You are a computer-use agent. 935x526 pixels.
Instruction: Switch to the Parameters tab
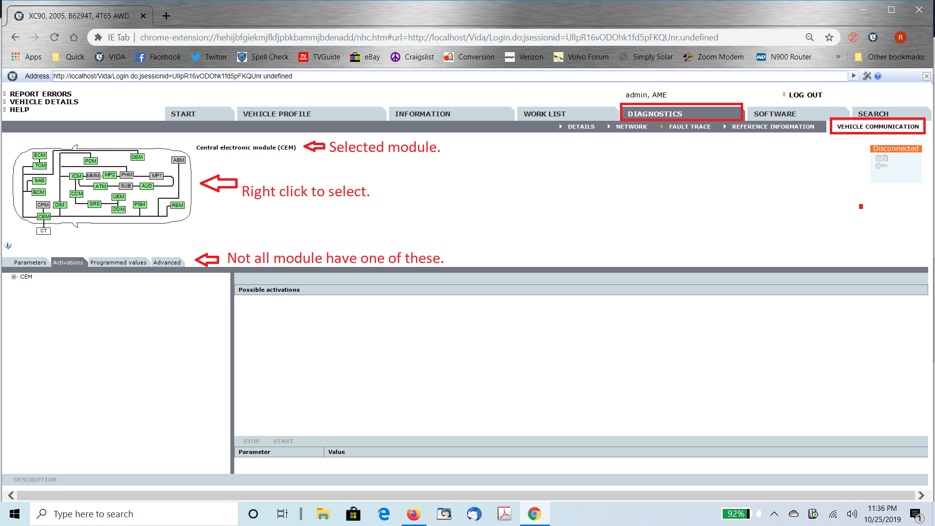point(30,263)
